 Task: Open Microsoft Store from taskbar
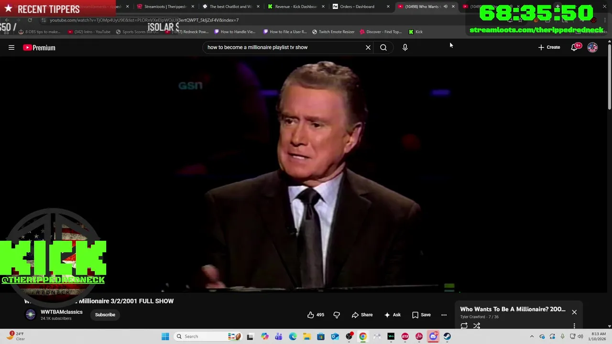pyautogui.click(x=321, y=336)
